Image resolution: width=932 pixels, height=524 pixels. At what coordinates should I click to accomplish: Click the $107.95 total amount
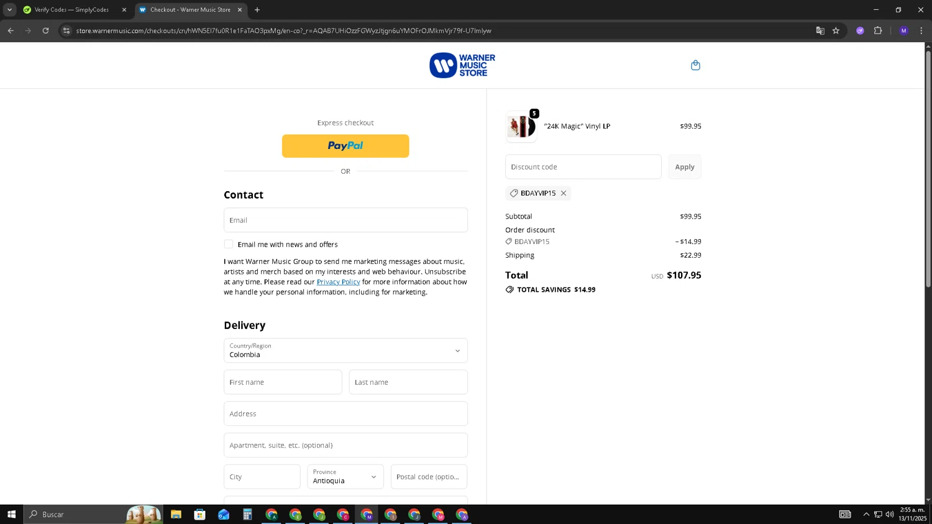683,275
